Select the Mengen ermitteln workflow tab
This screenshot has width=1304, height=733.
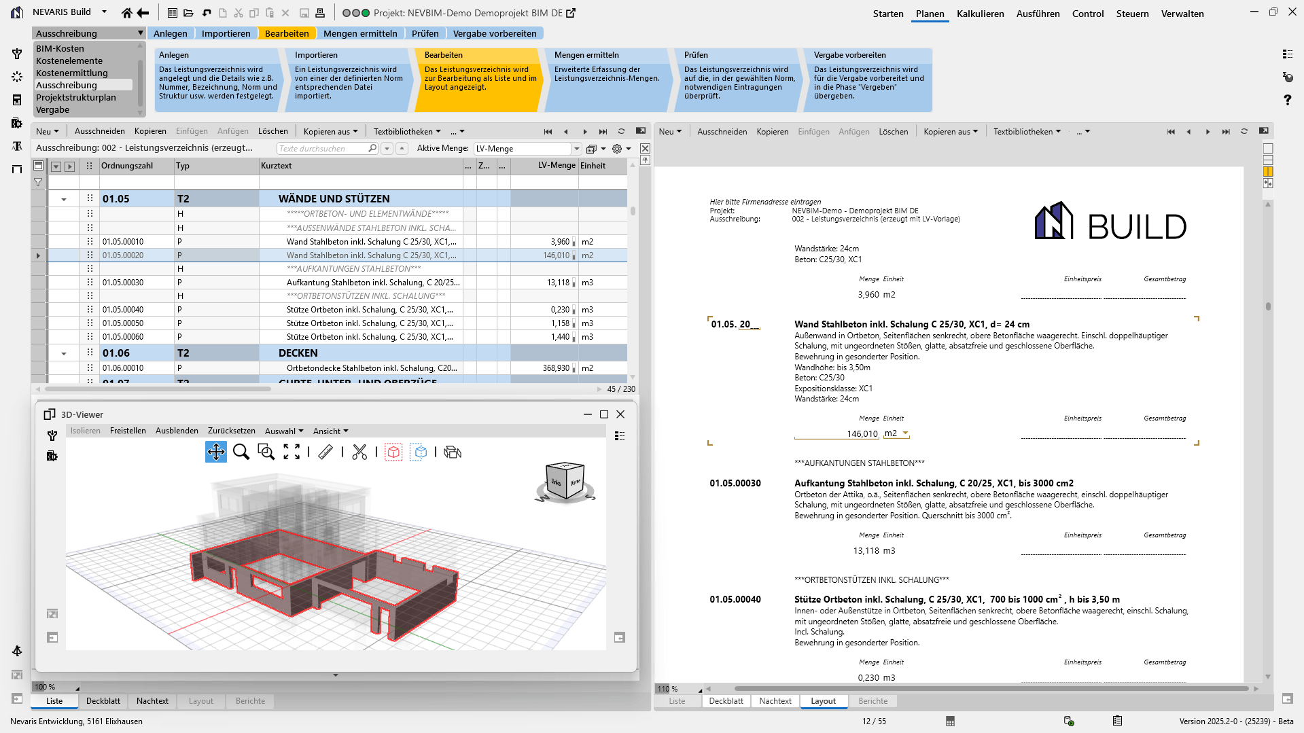[360, 33]
